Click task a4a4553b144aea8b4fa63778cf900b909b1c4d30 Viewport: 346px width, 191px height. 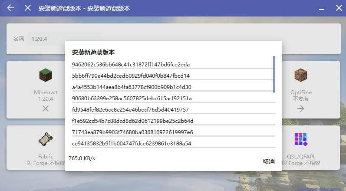click(x=132, y=87)
